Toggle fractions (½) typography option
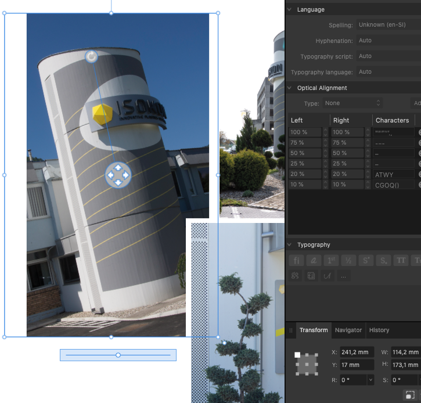The image size is (421, 403). click(348, 260)
